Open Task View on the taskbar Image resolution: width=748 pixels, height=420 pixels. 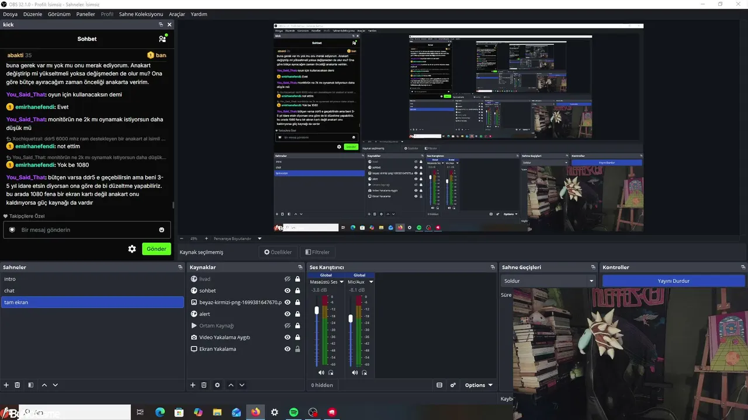[x=140, y=412]
